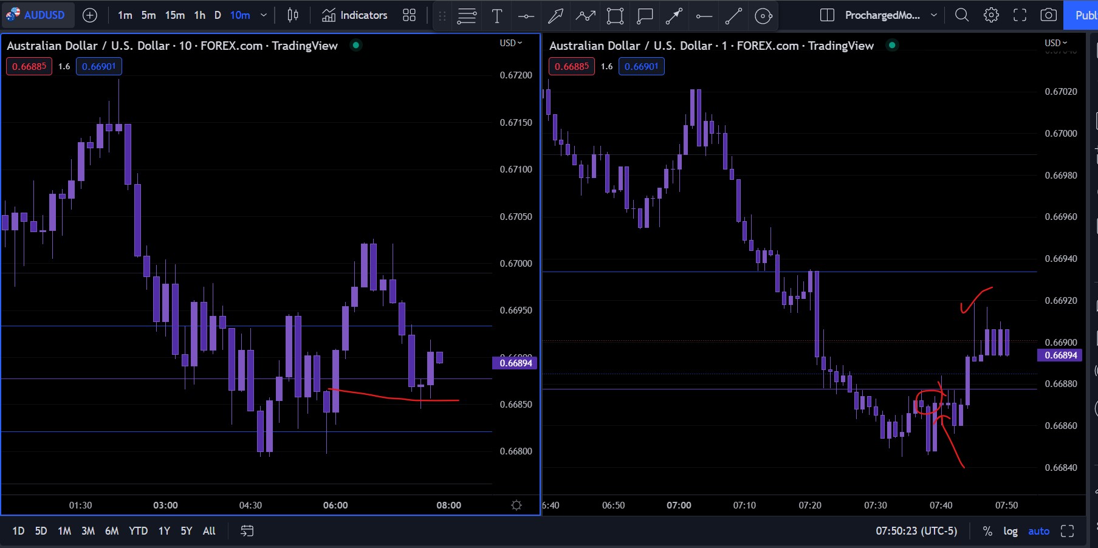Switch to the 1h timeframe
1098x548 pixels.
tap(200, 15)
